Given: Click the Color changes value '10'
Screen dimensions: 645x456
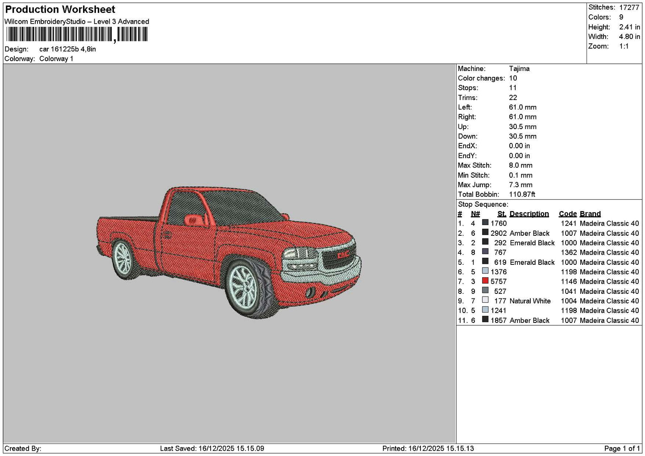Looking at the screenshot, I should tap(513, 78).
